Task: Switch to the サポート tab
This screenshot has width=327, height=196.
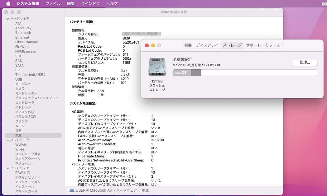Action: point(253,45)
